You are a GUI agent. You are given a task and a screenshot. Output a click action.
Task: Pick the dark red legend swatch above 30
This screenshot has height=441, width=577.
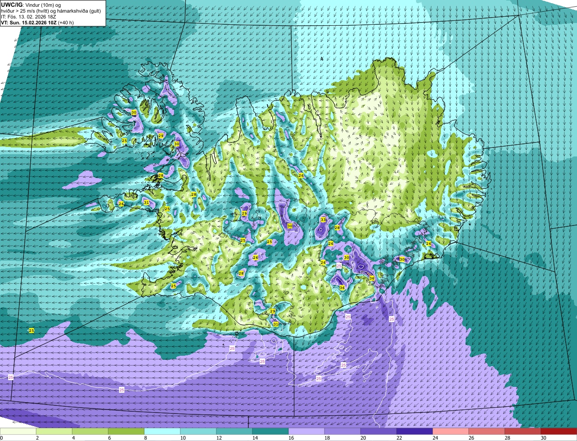pyautogui.click(x=559, y=431)
